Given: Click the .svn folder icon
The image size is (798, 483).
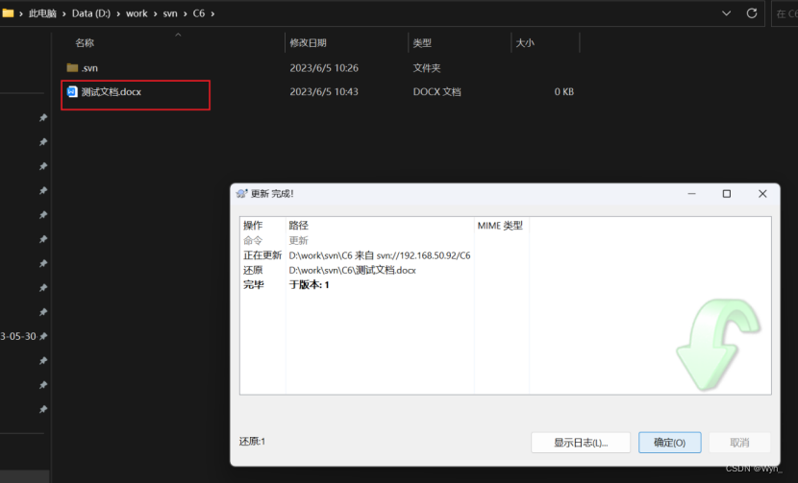Looking at the screenshot, I should click(x=72, y=67).
